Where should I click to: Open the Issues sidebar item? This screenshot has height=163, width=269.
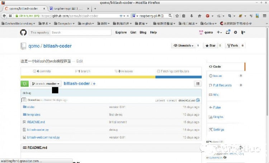pos(218,76)
